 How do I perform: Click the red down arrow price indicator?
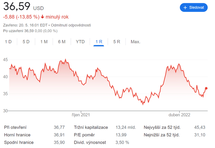point(43,17)
